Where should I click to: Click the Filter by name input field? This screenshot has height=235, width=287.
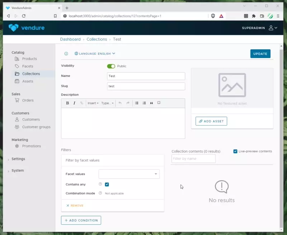pos(193,159)
